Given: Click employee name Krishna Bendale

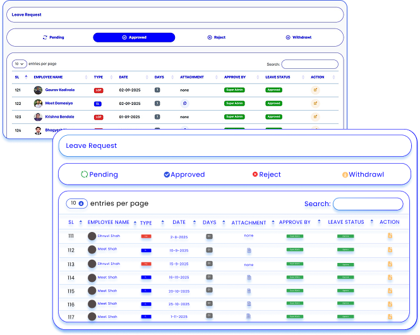Looking at the screenshot, I should click(x=59, y=117).
